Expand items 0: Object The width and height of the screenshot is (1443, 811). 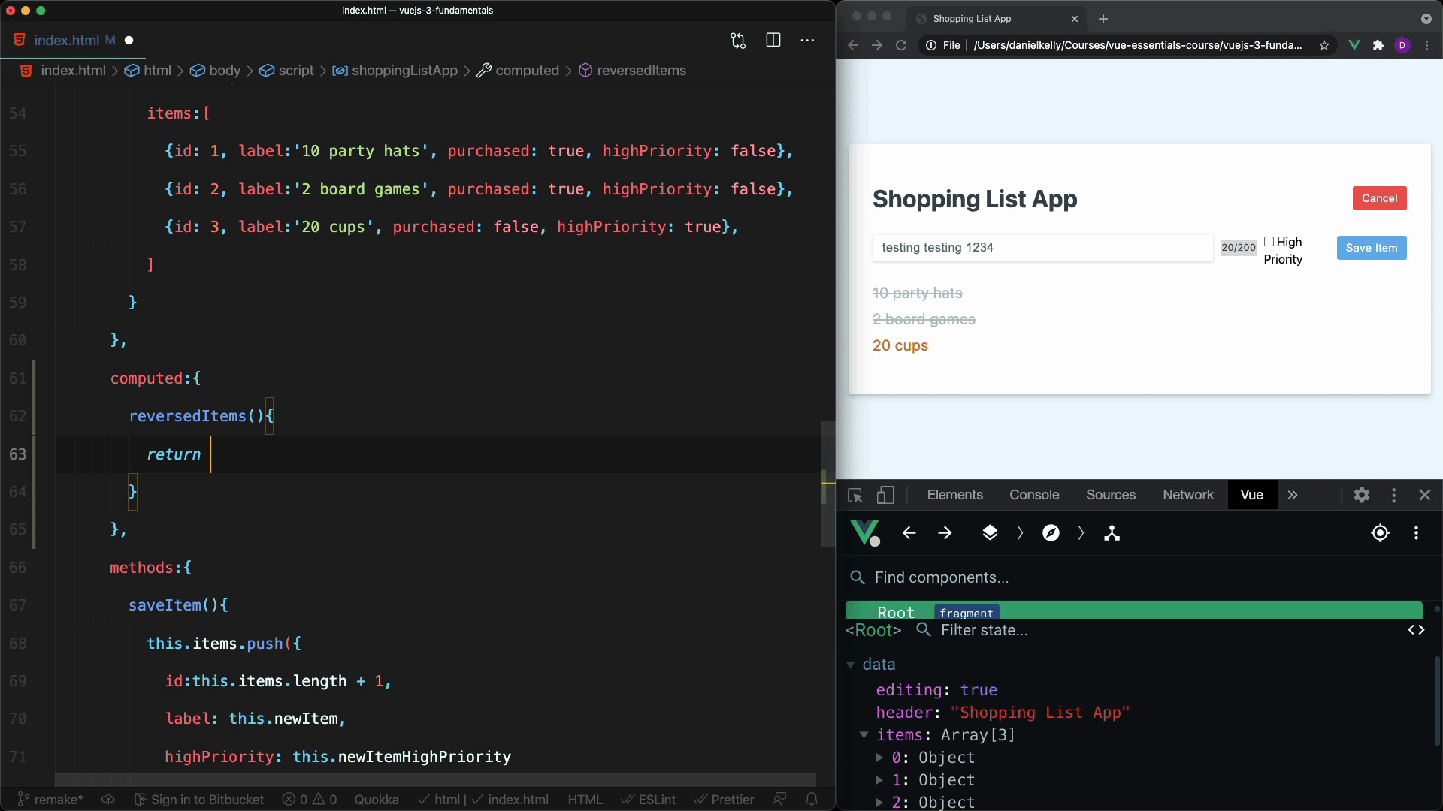point(879,758)
